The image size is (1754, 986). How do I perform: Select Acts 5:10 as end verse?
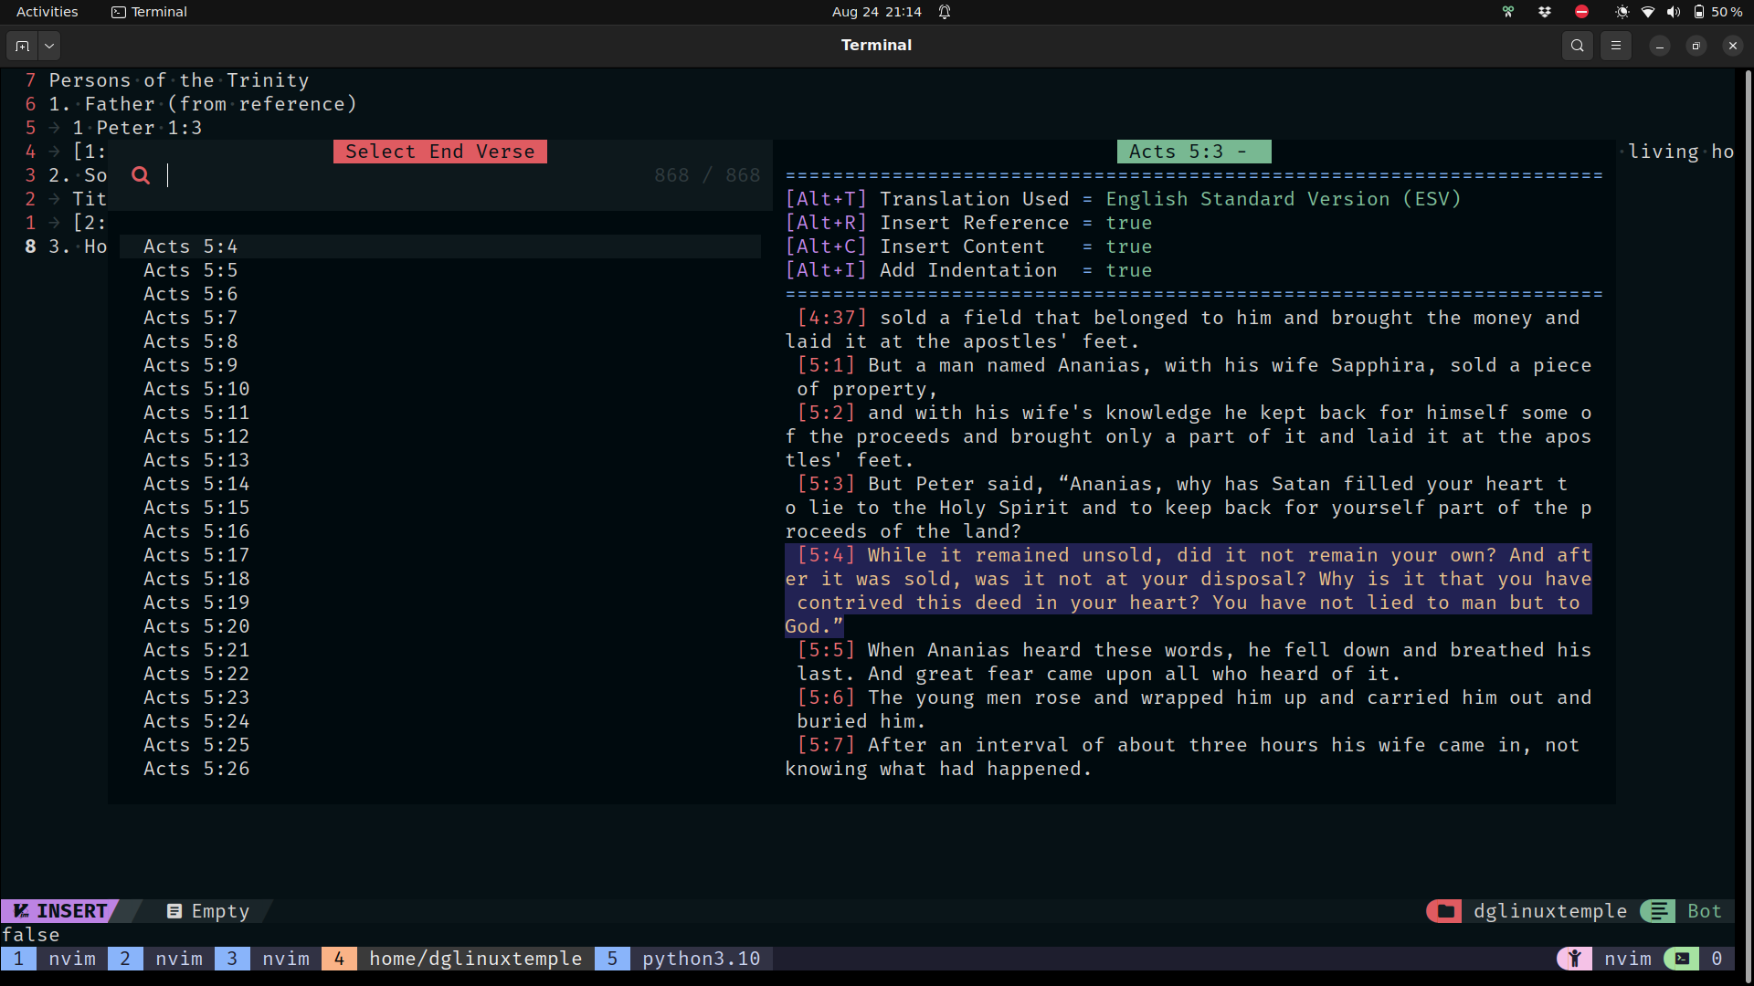point(196,389)
